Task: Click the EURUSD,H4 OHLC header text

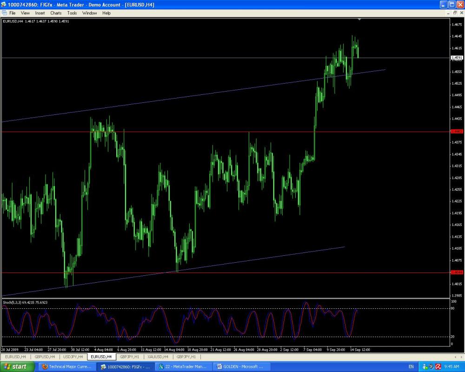Action: coord(36,21)
